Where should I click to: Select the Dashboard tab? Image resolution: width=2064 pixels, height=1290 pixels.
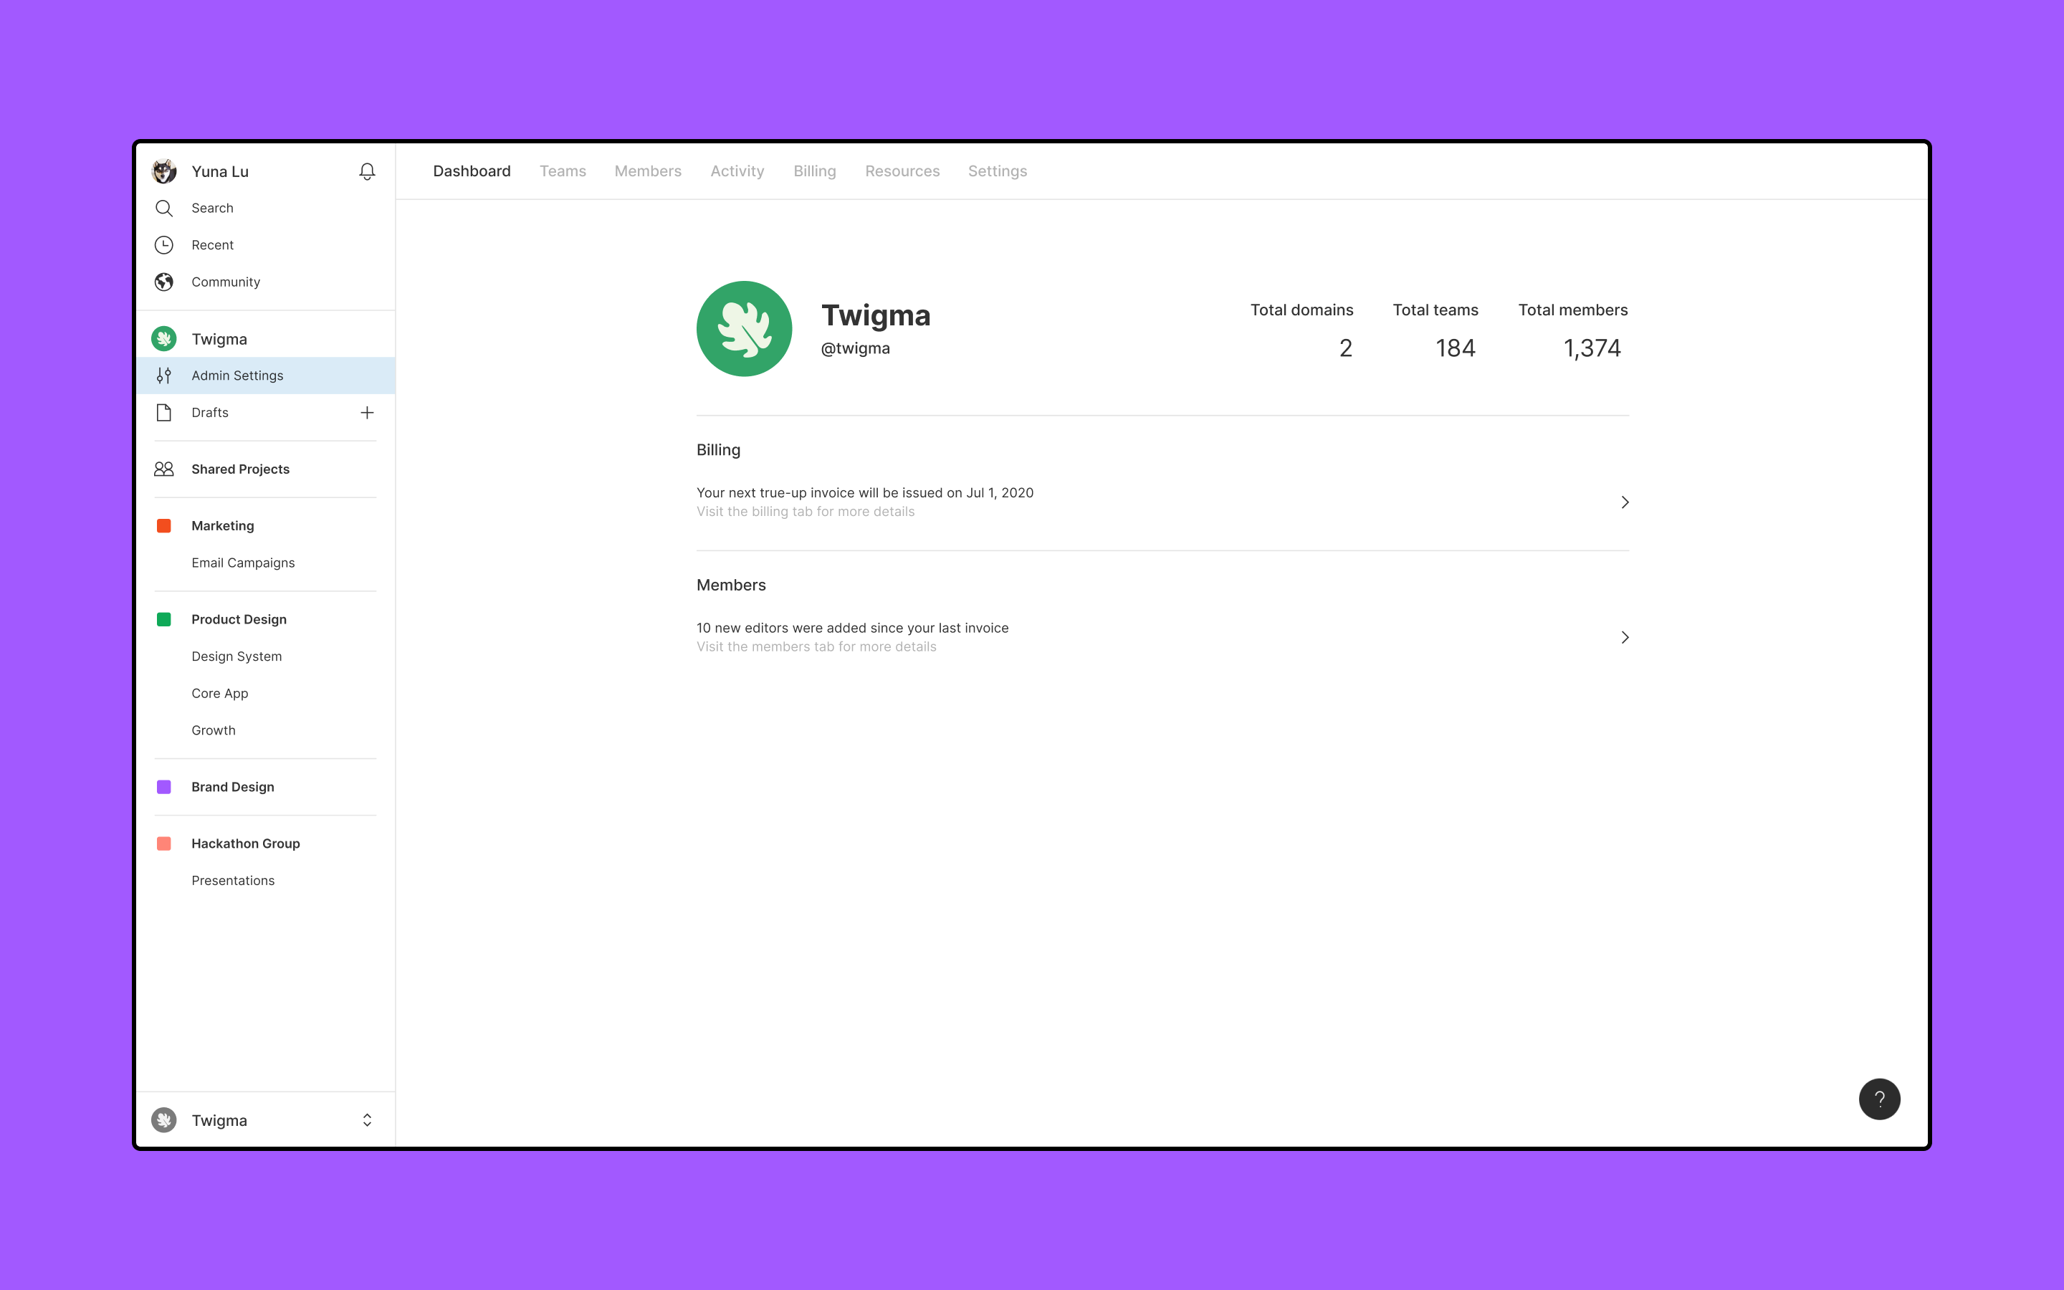tap(471, 171)
